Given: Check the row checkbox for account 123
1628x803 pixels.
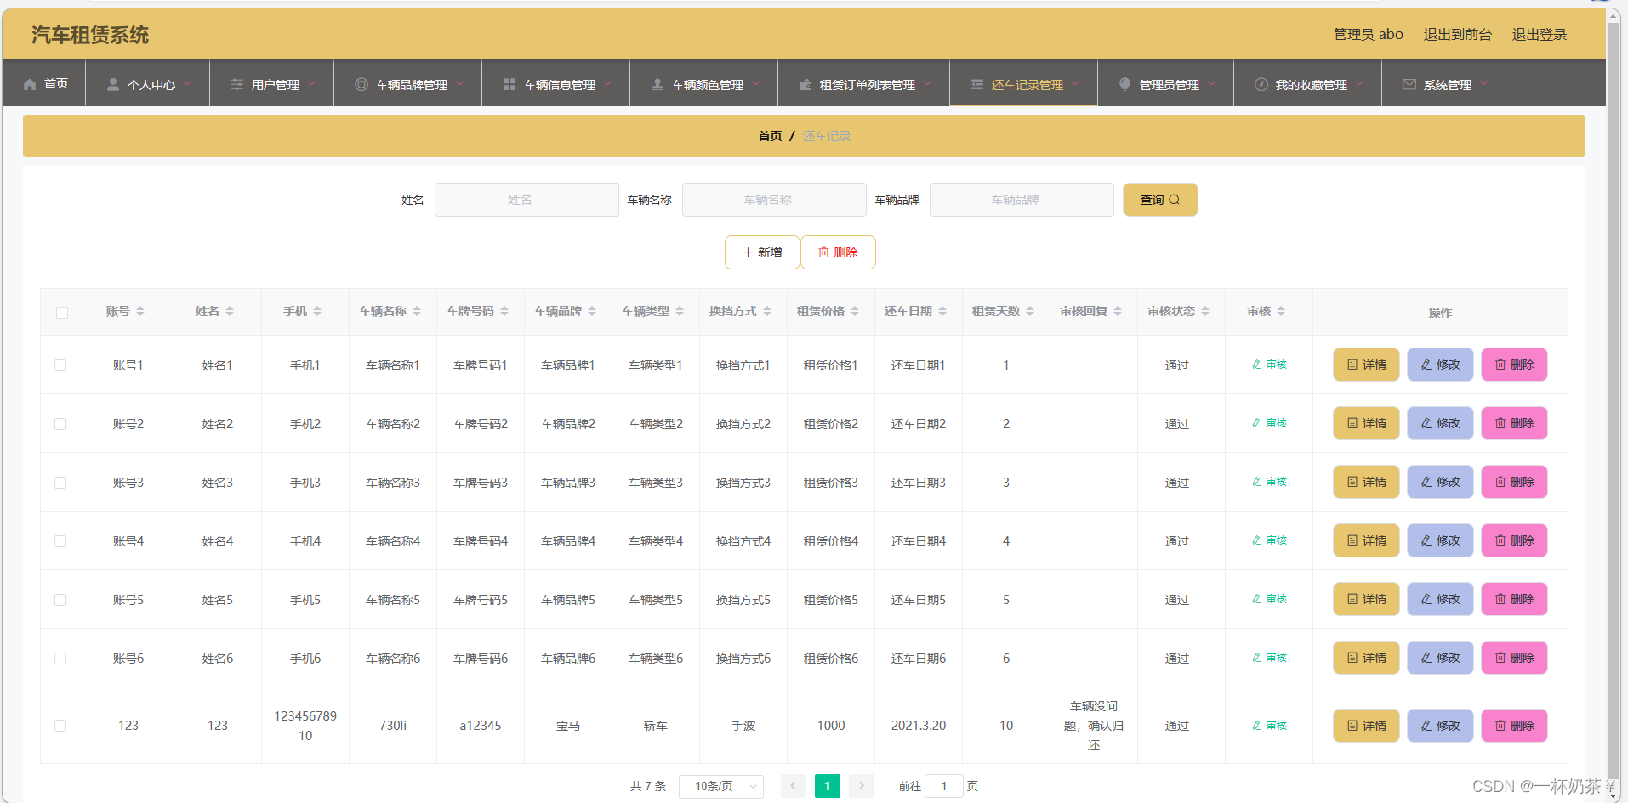Looking at the screenshot, I should [x=60, y=726].
